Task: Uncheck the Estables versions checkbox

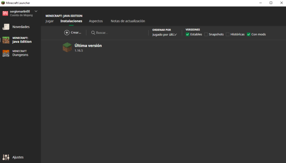Action: click(188, 34)
